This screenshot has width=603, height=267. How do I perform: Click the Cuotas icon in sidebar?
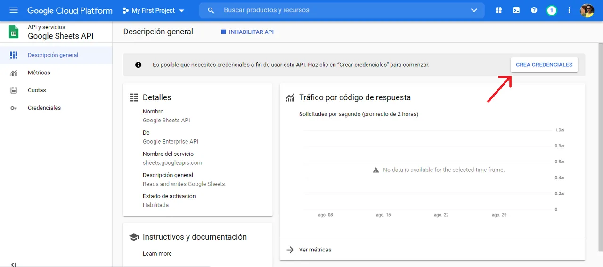coord(14,90)
